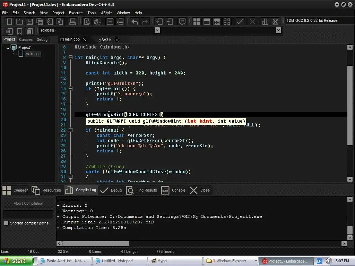Collapse the while loop fold at line 31

pos(70,177)
